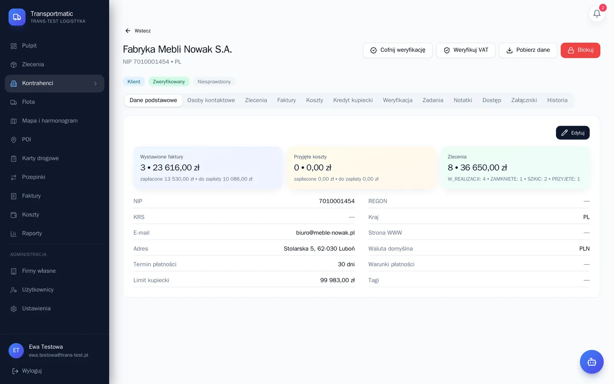Click the Użytkownicy users icon
614x384 pixels.
pos(14,290)
